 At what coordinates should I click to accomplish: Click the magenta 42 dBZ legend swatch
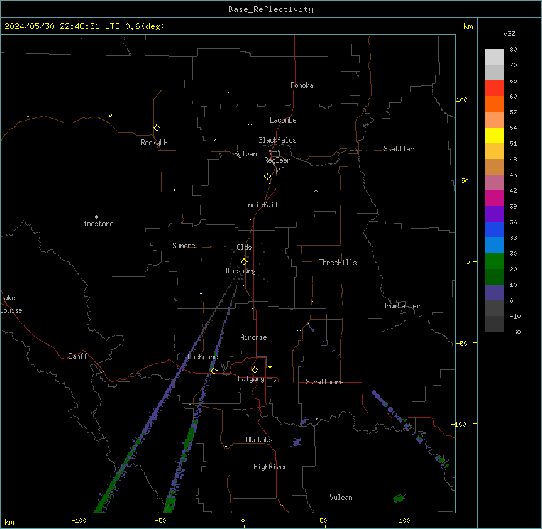(494, 198)
